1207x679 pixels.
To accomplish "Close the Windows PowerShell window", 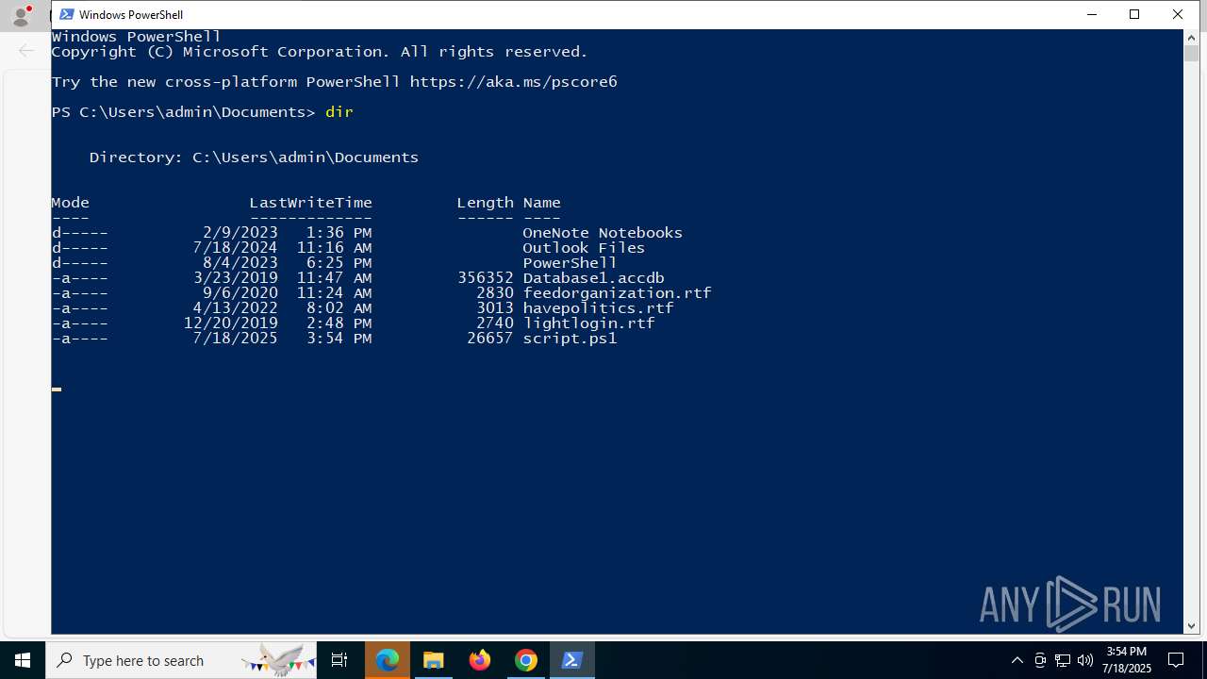I will [x=1178, y=14].
